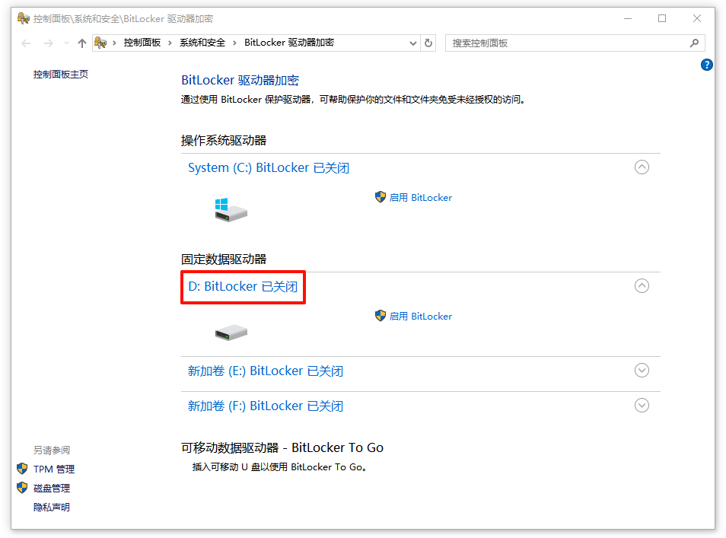Viewport: 726px width, 538px height.
Task: Expand the chevron after 控制面板 breadcrumb
Action: pos(170,43)
